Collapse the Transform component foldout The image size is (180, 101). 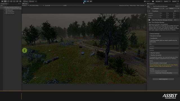[x=148, y=11]
